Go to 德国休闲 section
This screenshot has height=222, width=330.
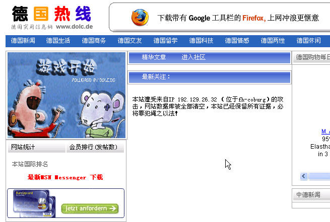[x=308, y=41]
